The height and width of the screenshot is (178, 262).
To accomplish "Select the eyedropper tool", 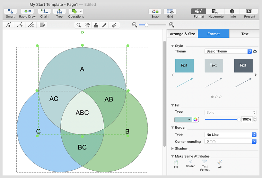I will 104,25.
